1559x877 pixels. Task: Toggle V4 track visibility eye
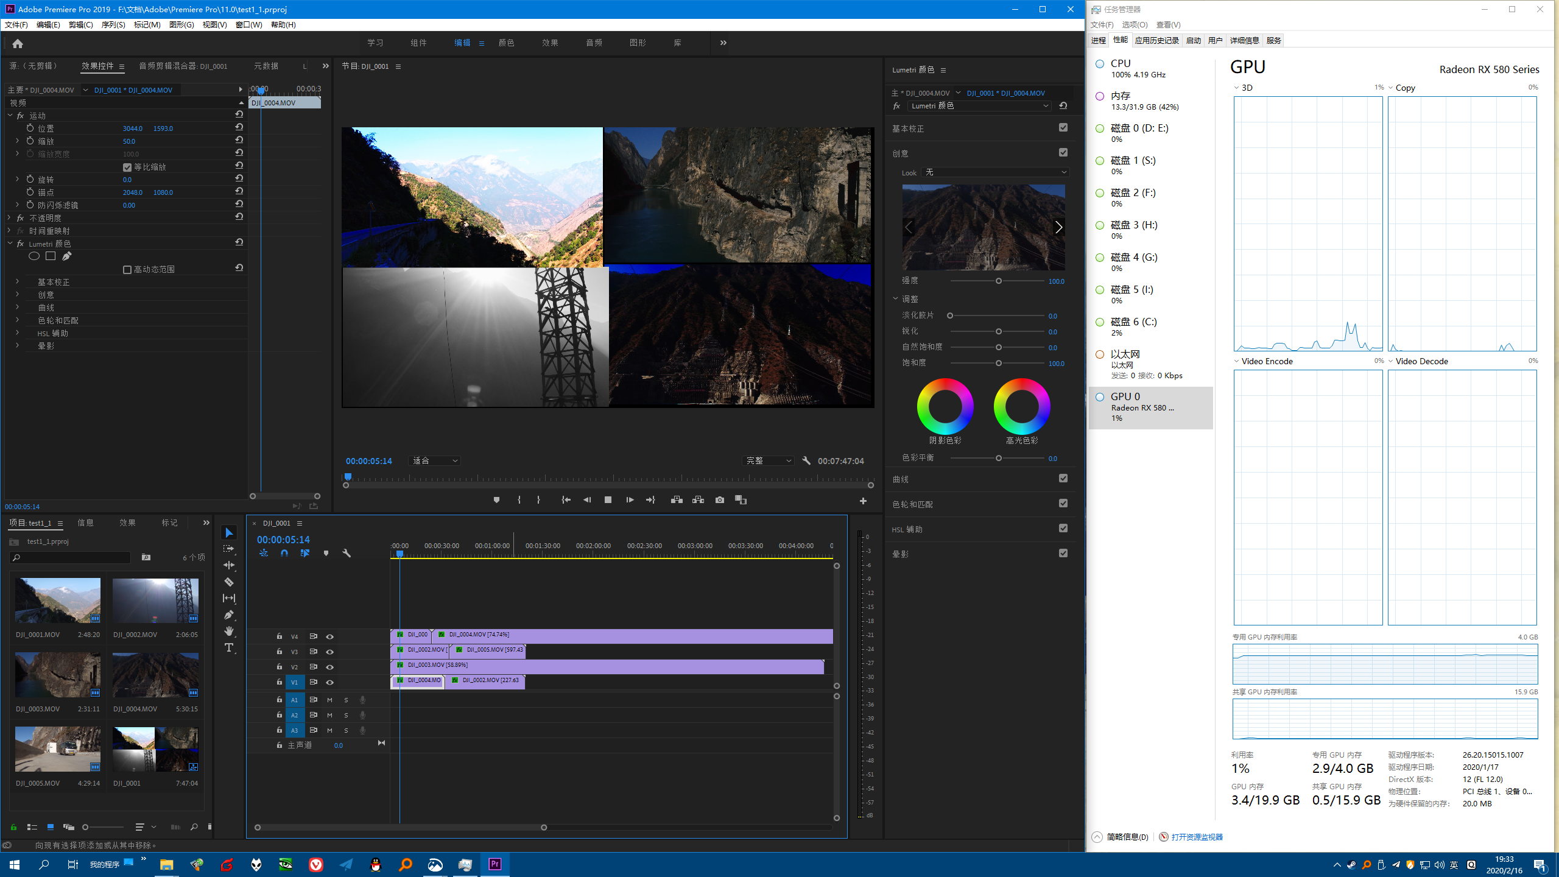coord(329,636)
